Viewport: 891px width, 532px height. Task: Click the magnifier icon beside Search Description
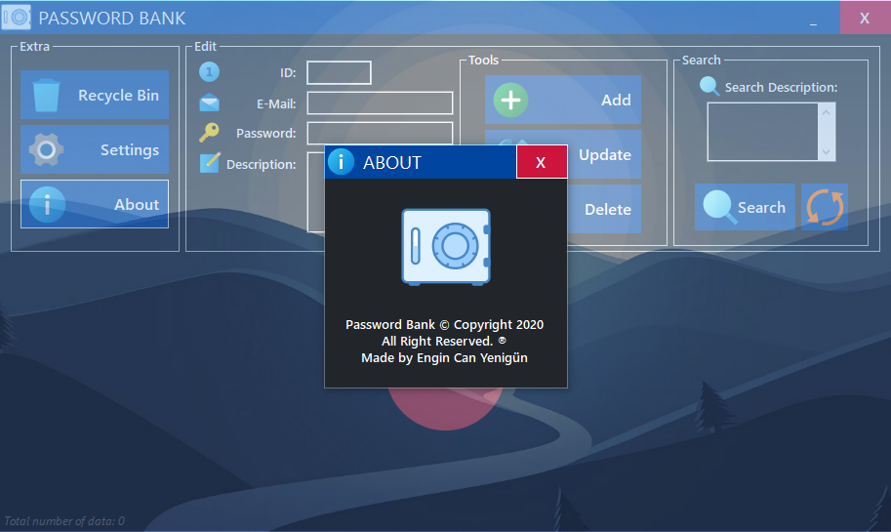click(709, 87)
